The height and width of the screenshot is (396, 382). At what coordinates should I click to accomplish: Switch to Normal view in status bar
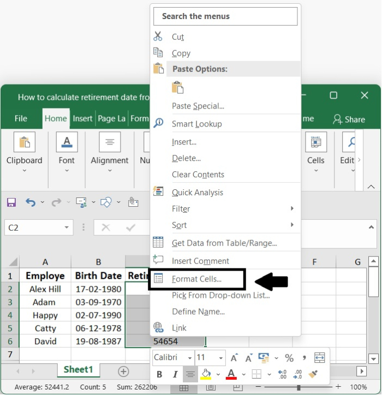tap(184, 388)
